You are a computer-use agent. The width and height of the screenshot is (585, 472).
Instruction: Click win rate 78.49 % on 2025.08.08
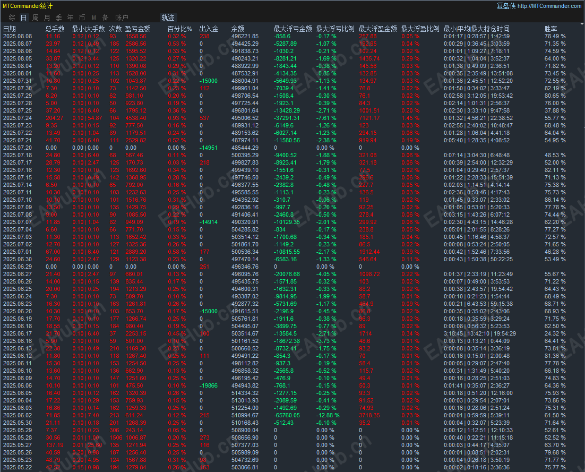click(555, 36)
